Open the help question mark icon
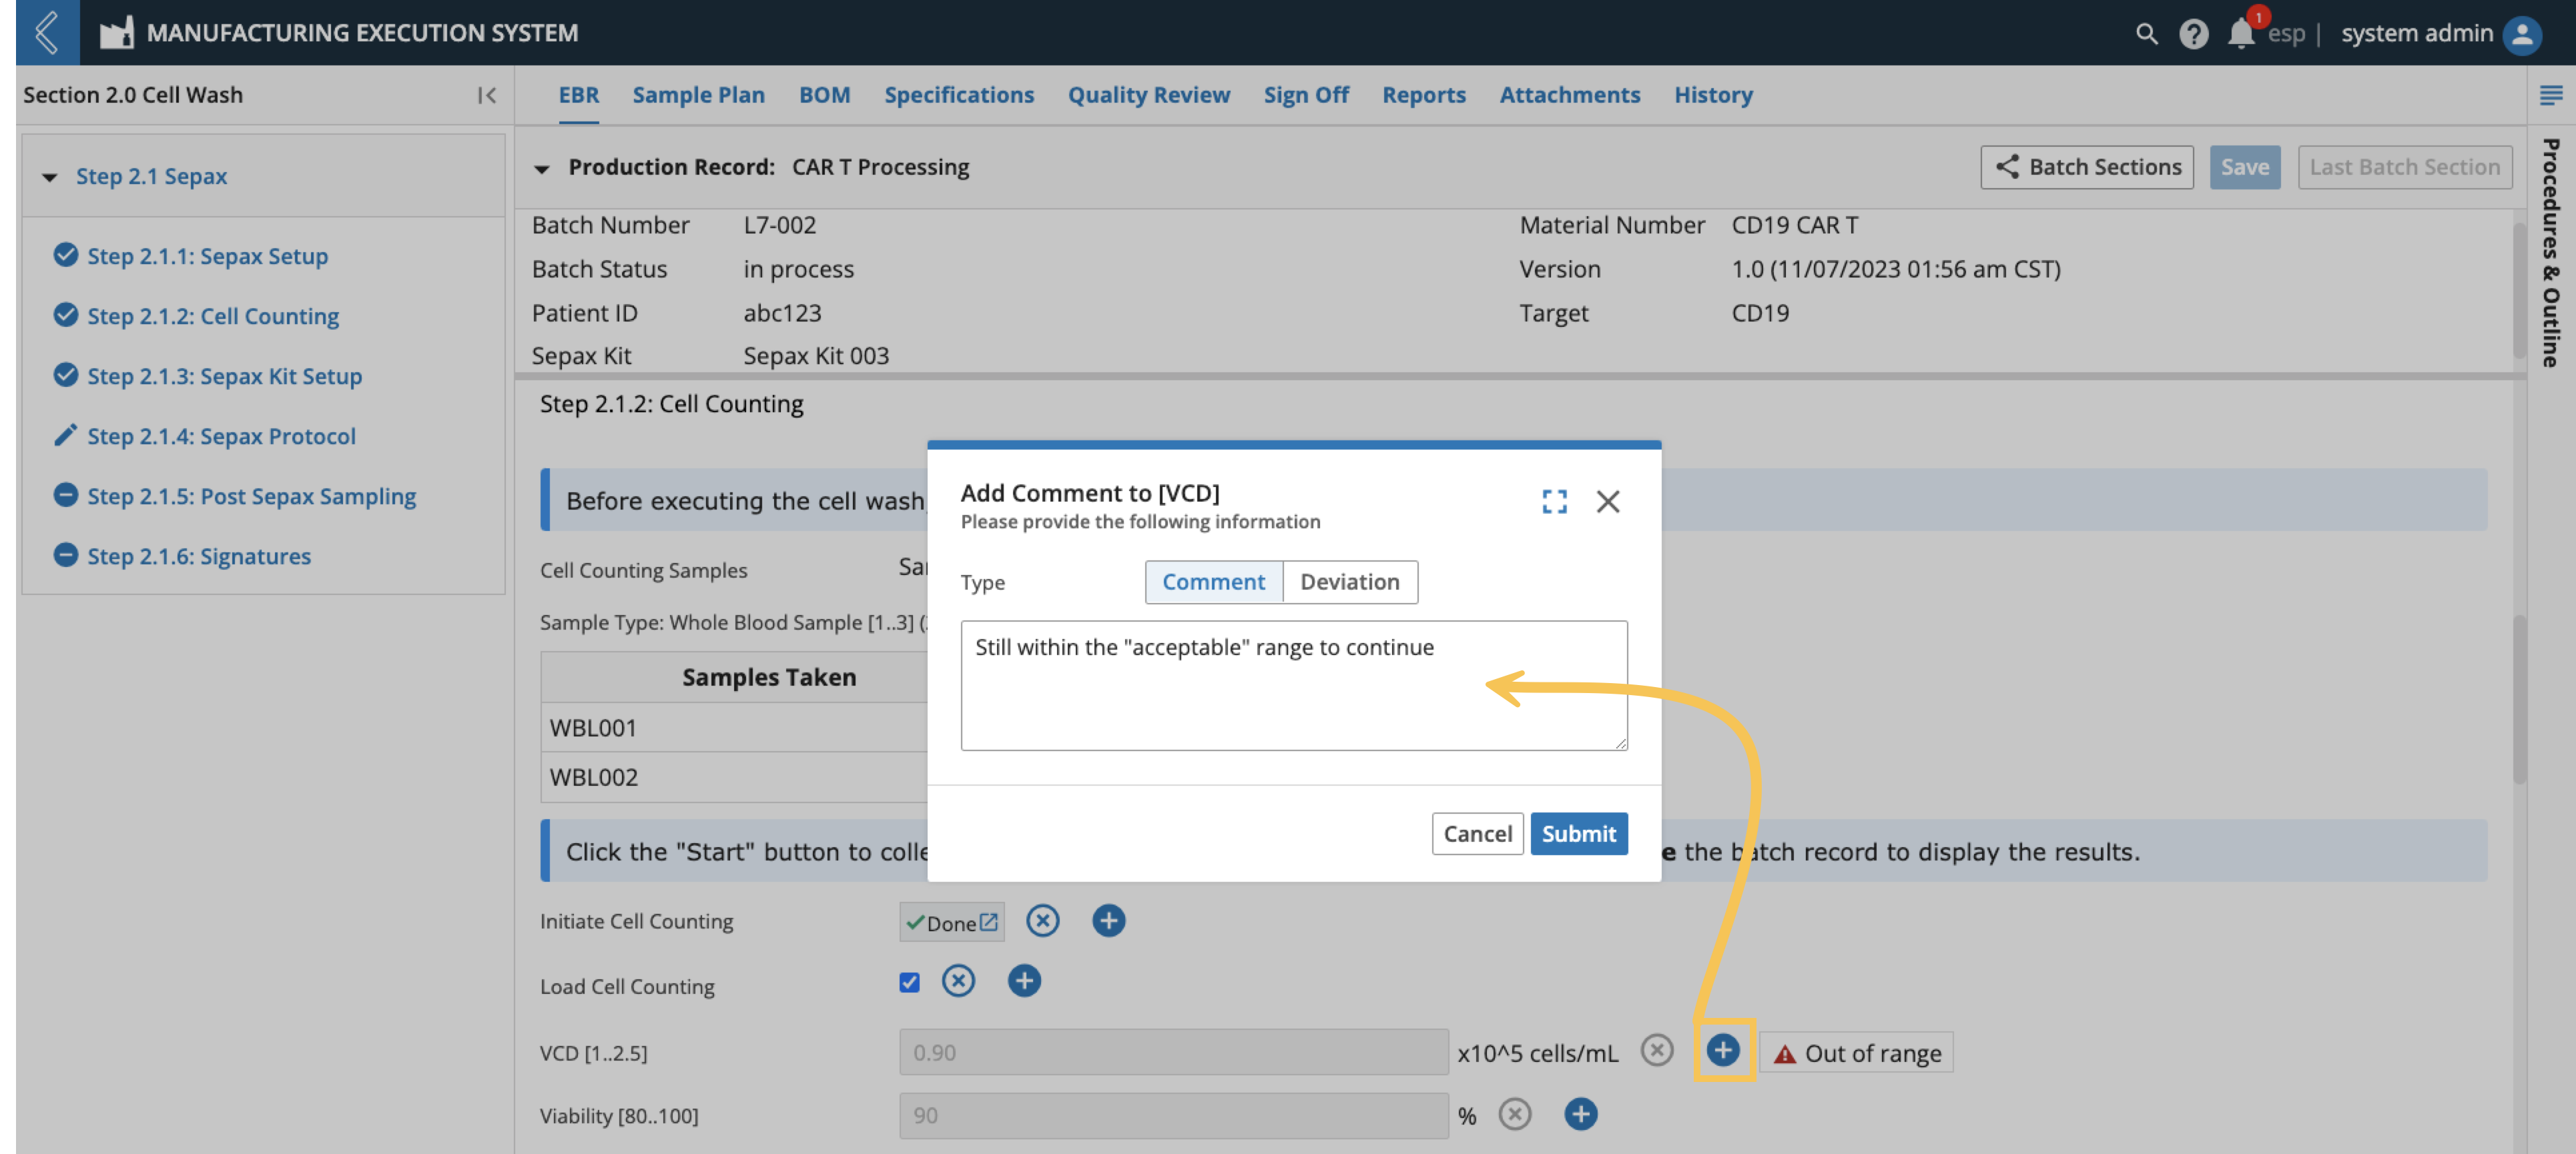The width and height of the screenshot is (2576, 1154). (2193, 33)
